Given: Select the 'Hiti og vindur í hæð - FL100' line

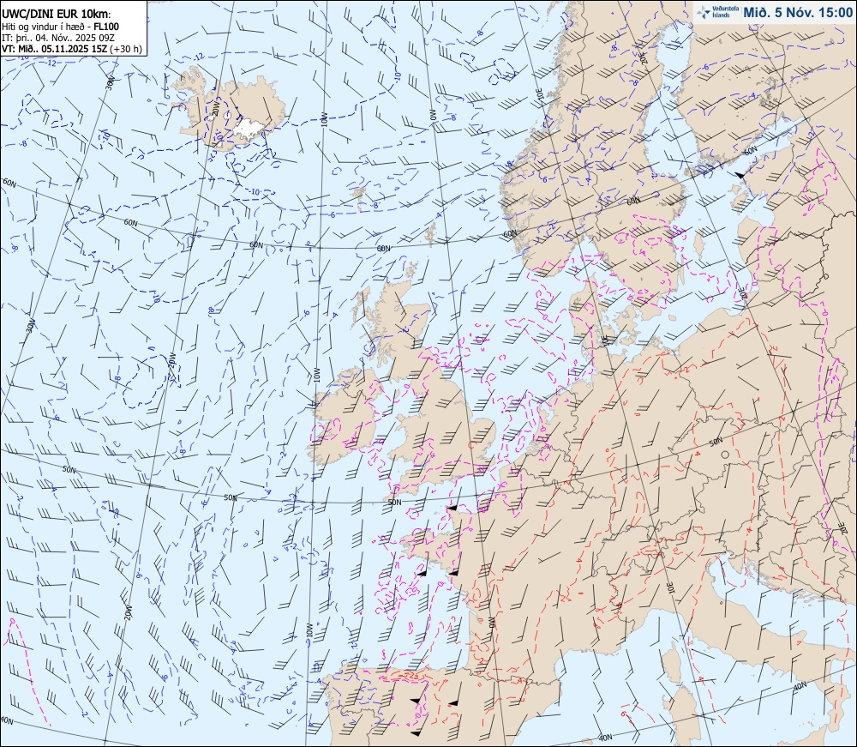Looking at the screenshot, I should point(60,27).
